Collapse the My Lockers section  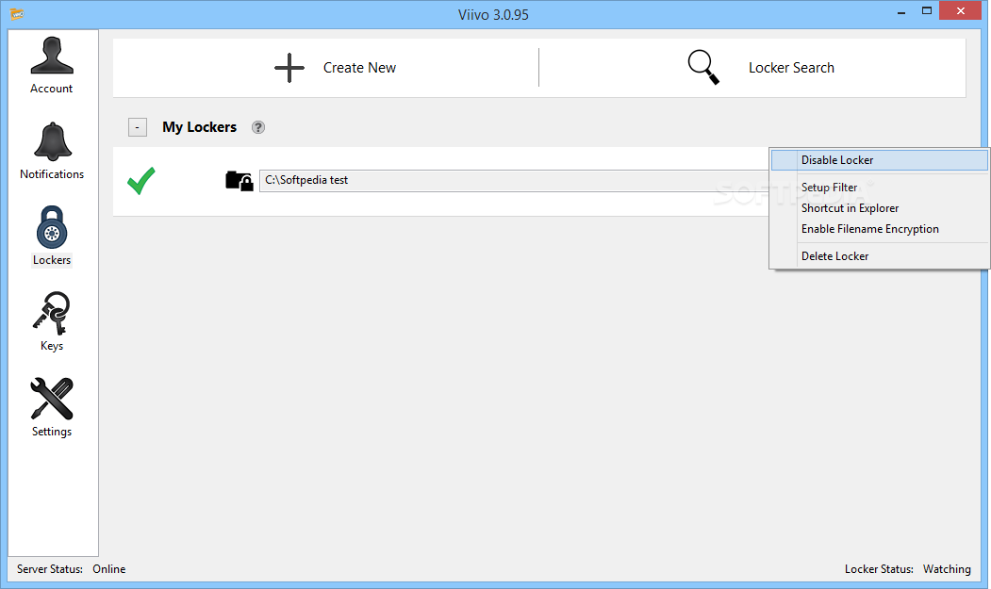(137, 127)
